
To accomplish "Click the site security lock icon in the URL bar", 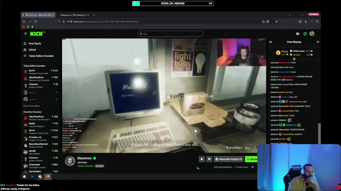I will 63,21.
